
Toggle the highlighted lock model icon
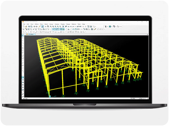point(43,26)
